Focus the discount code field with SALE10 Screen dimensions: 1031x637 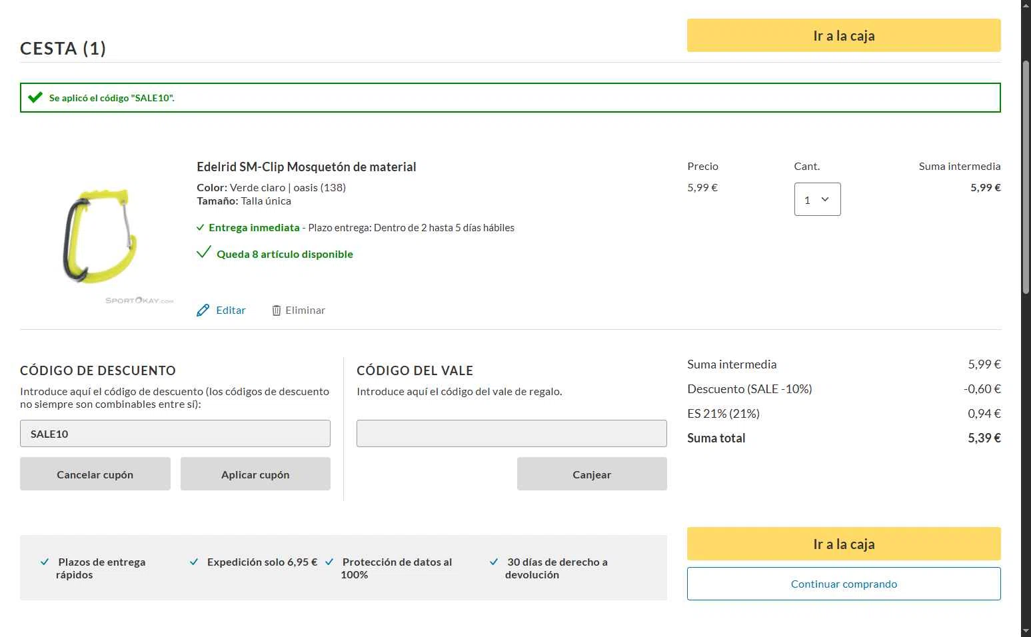click(x=175, y=434)
